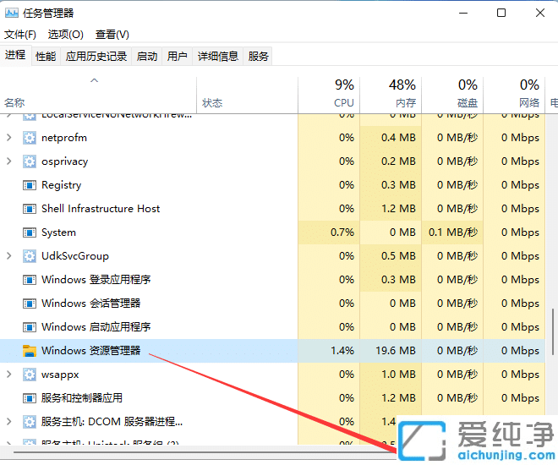This screenshot has width=558, height=465.
Task: Click the Shell Infrastructure Host icon
Action: [30, 209]
